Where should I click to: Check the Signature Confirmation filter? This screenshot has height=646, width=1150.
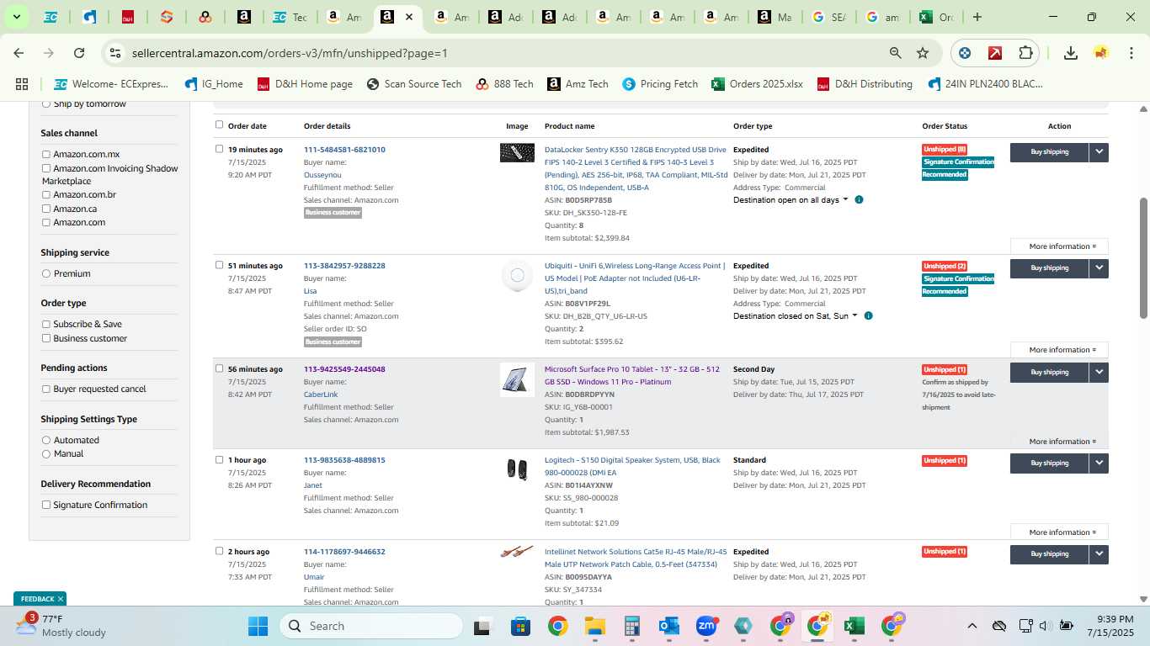coord(46,505)
